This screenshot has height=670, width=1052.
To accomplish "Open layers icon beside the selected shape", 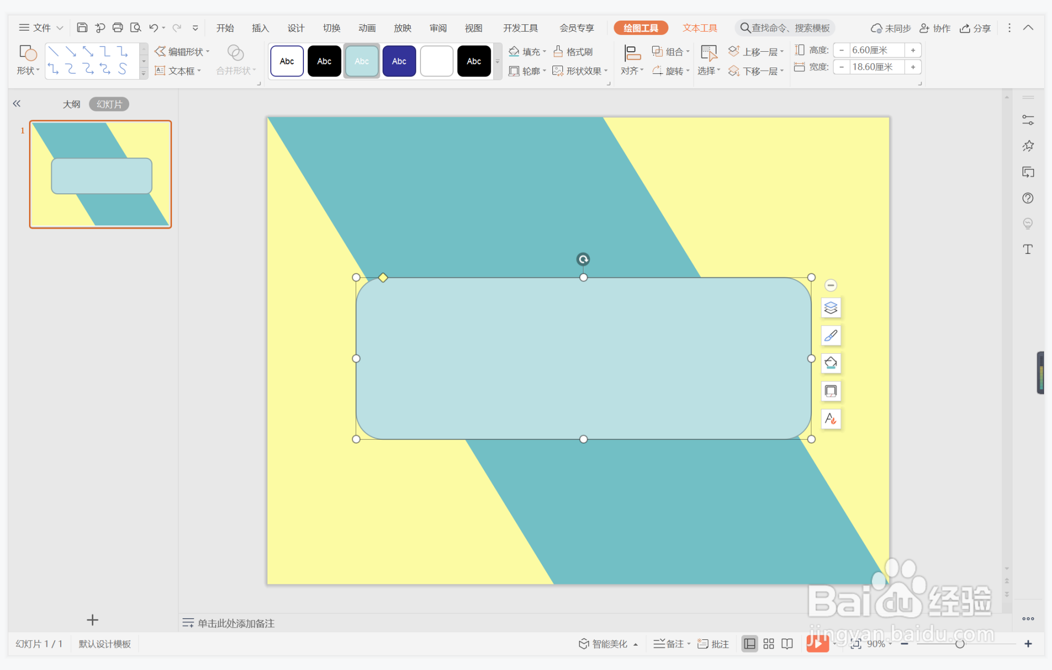I will click(x=830, y=308).
